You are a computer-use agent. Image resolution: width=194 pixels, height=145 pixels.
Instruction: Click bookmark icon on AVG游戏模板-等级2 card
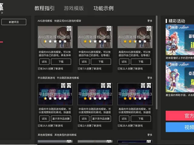click(109, 28)
